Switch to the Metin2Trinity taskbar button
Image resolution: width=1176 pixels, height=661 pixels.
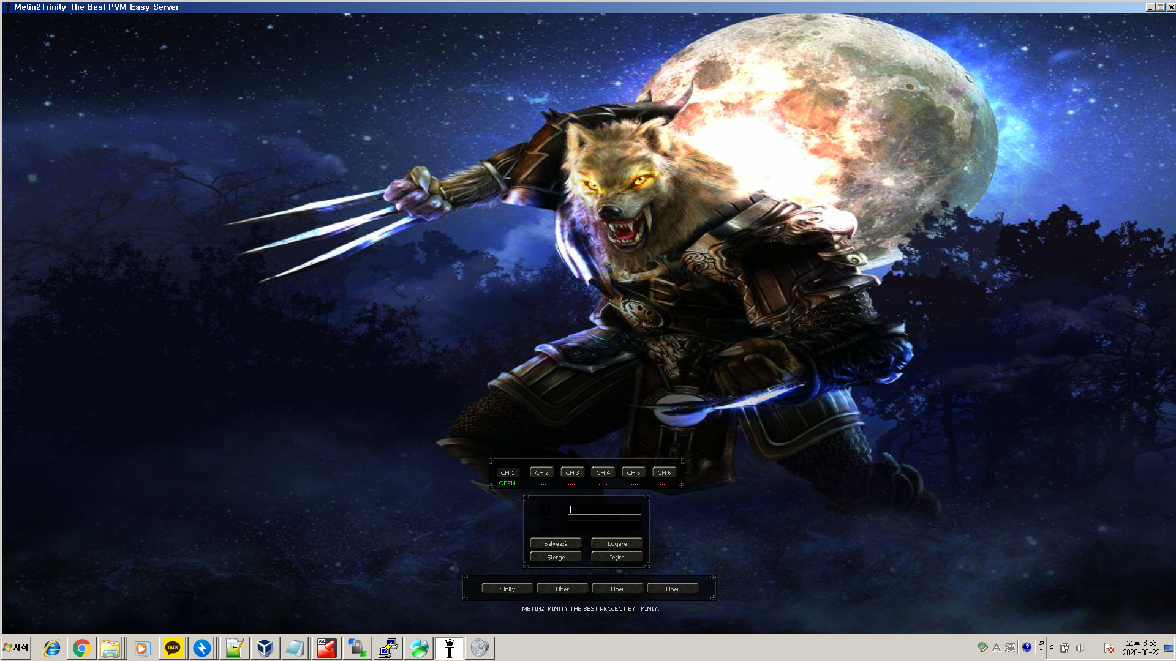tap(450, 648)
